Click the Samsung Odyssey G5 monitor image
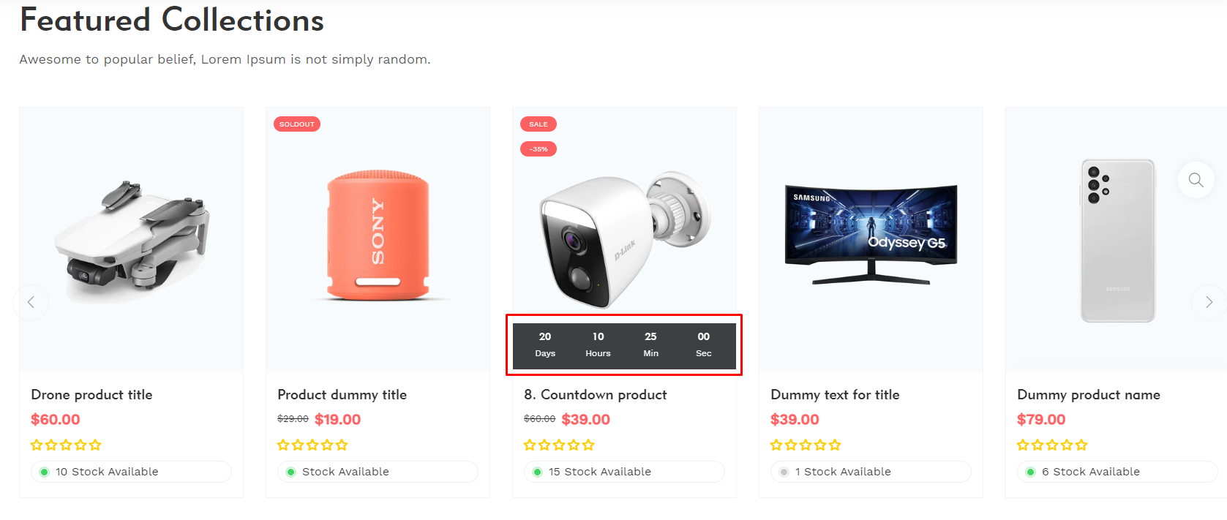Image resolution: width=1227 pixels, height=520 pixels. 871,234
